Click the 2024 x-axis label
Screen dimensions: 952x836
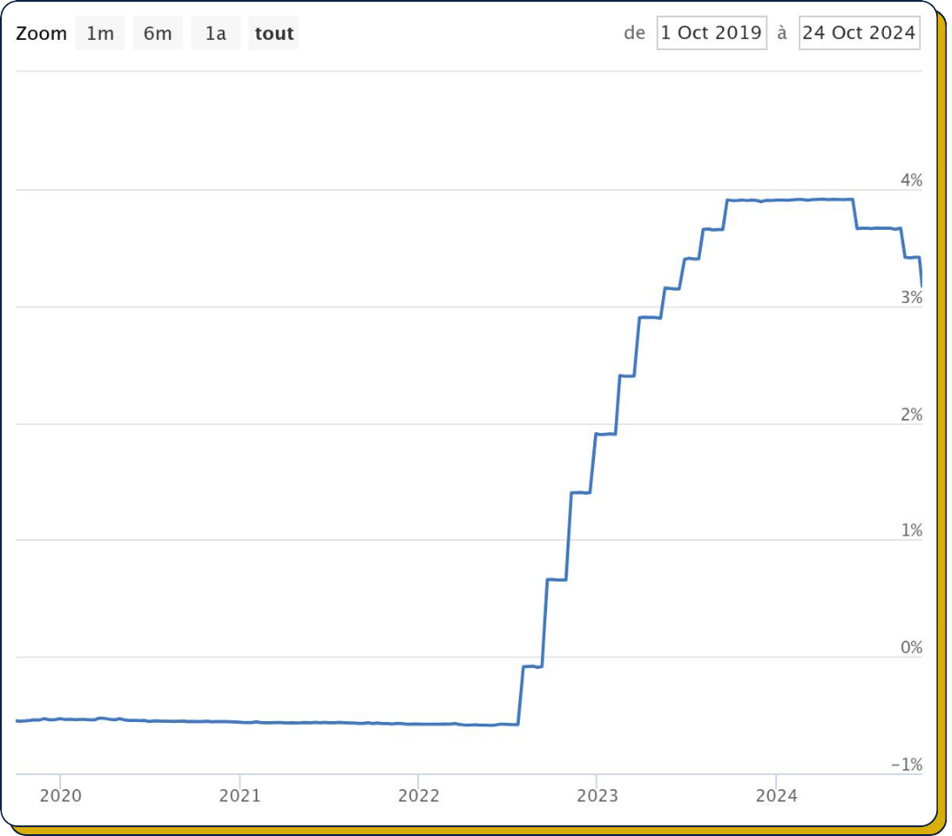[x=776, y=795]
